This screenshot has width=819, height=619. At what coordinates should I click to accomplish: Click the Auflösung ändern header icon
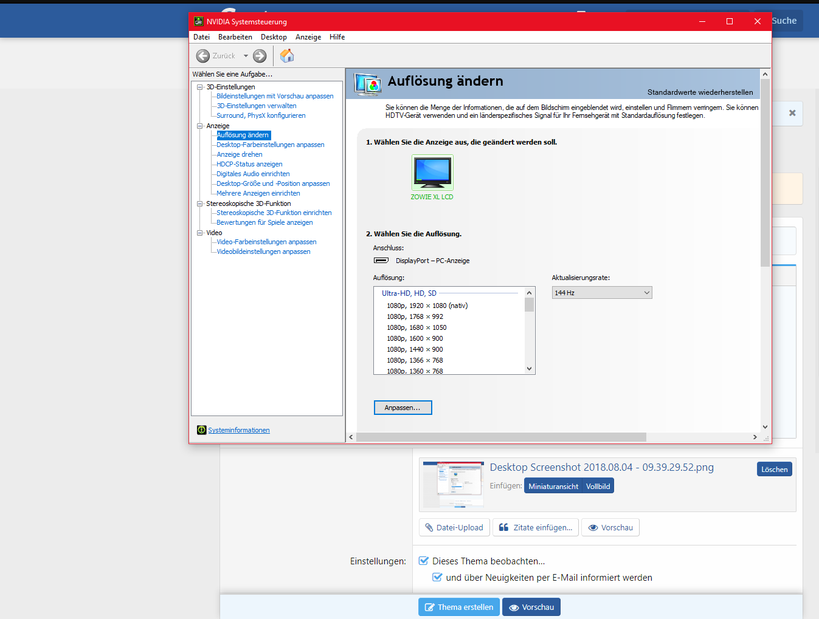[x=368, y=84]
